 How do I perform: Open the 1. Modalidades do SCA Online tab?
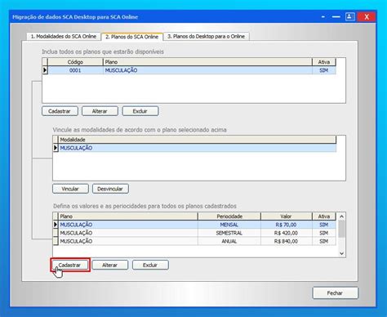(64, 37)
